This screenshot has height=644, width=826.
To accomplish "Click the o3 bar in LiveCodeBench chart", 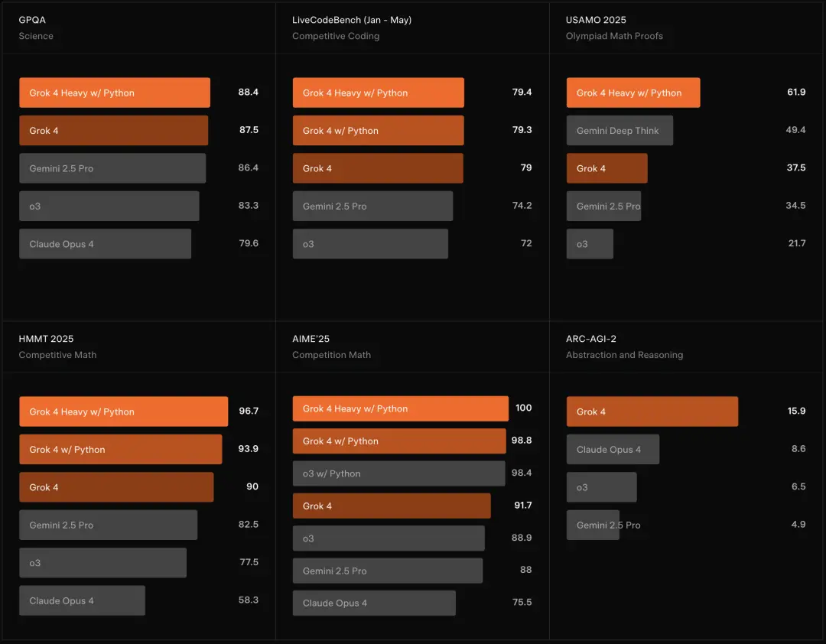I will (370, 244).
